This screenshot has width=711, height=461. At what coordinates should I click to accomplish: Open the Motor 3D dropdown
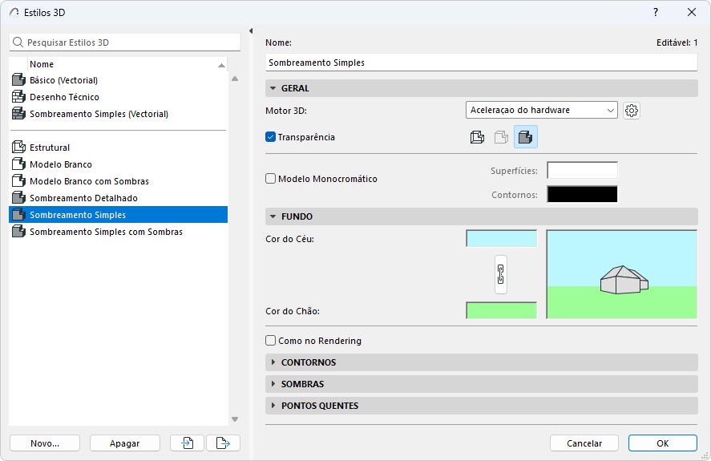pos(541,110)
